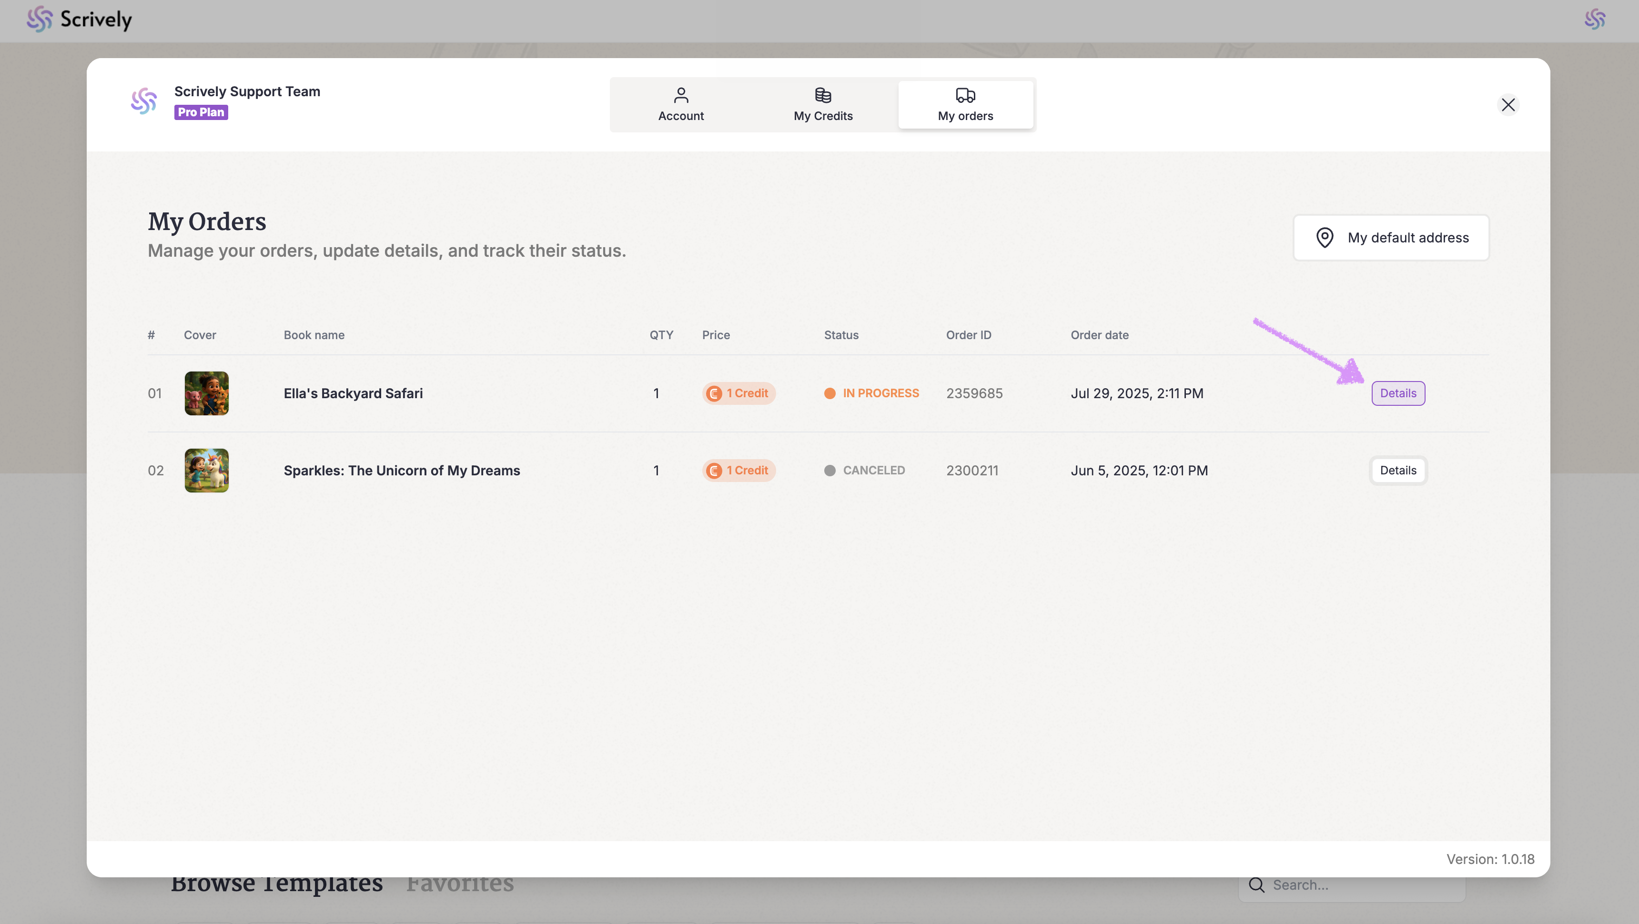Click order ID 2359685
Viewport: 1639px width, 924px height.
pyautogui.click(x=973, y=393)
